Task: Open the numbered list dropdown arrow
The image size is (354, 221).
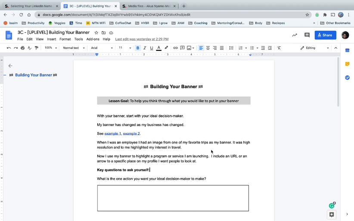Action: pos(246,48)
